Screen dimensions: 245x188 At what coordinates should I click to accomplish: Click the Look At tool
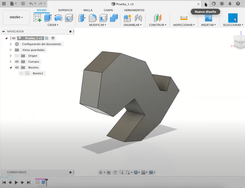(109, 172)
